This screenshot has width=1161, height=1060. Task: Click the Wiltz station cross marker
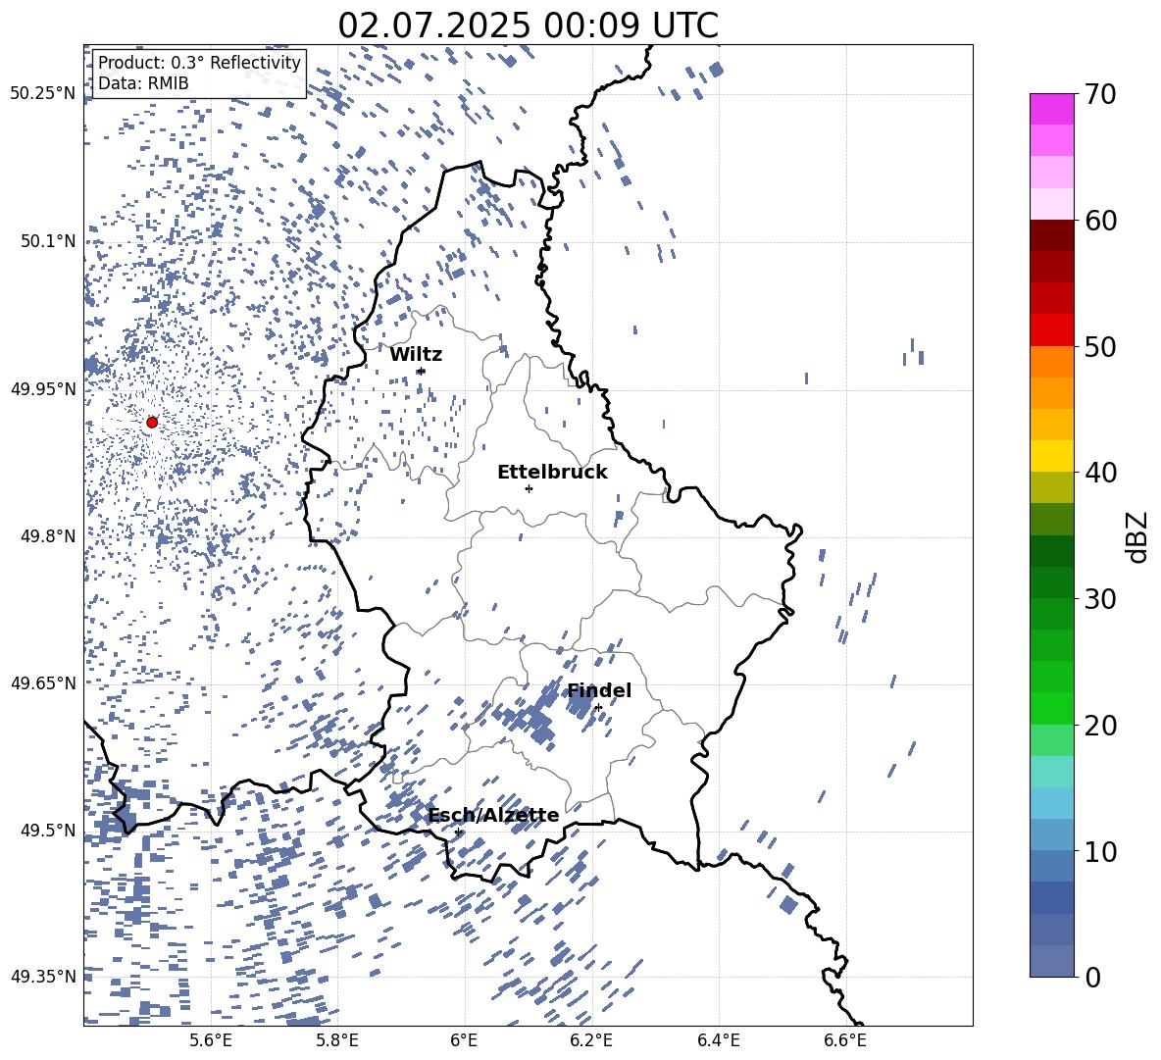(422, 371)
